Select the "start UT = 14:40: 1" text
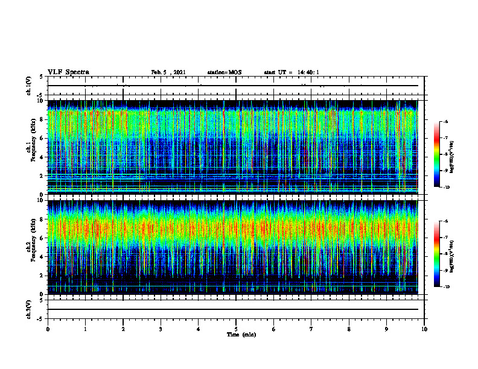 tap(292, 72)
